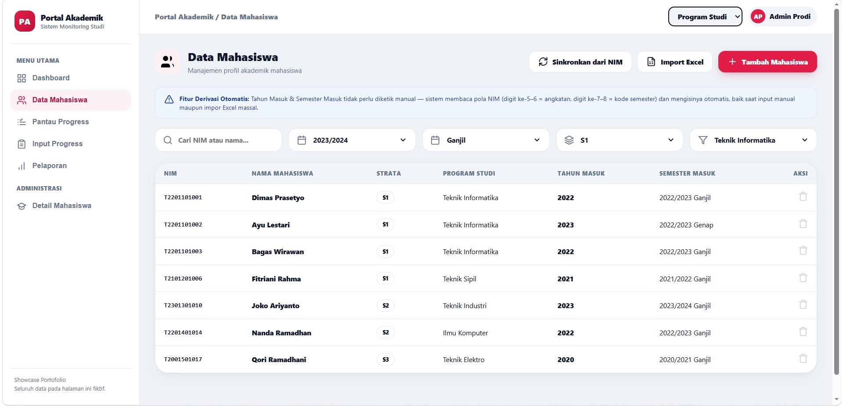
Task: Click Portal Akademik breadcrumb link
Action: click(184, 17)
